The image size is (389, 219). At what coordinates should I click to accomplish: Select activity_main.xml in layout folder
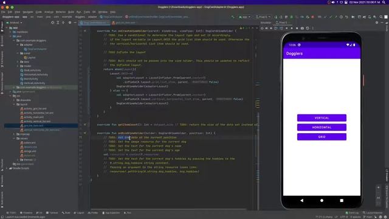32,117
